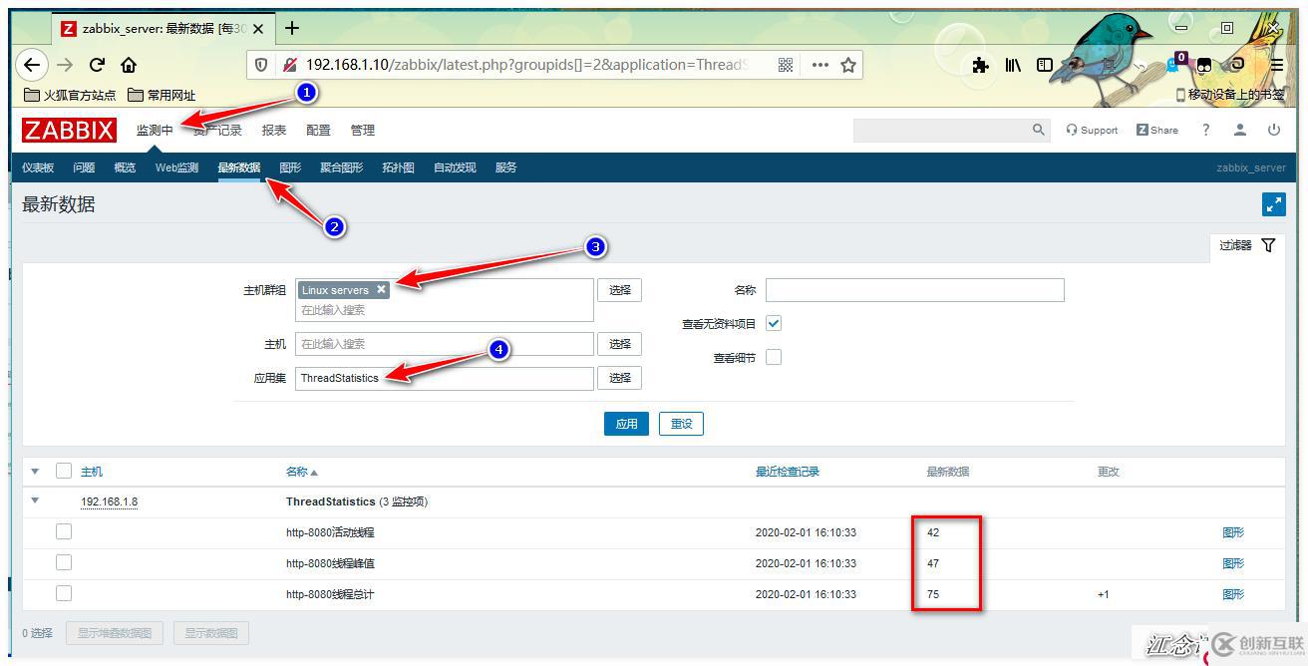The height and width of the screenshot is (666, 1308).
Task: Open the 监测中 main menu
Action: pyautogui.click(x=155, y=130)
